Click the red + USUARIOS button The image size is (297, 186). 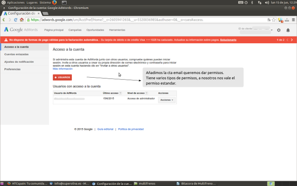pyautogui.click(x=62, y=77)
